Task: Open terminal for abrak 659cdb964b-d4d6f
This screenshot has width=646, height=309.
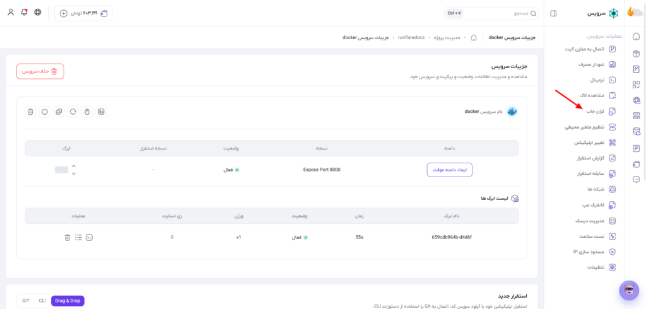Action: [89, 237]
